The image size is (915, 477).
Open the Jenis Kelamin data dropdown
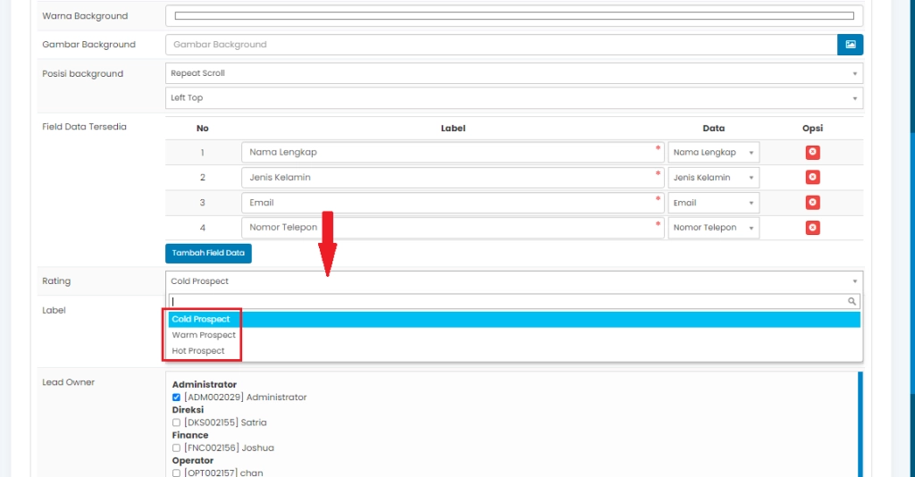(x=713, y=177)
